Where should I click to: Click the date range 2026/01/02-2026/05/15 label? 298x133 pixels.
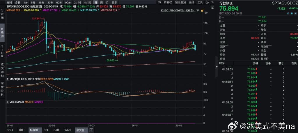(178, 11)
